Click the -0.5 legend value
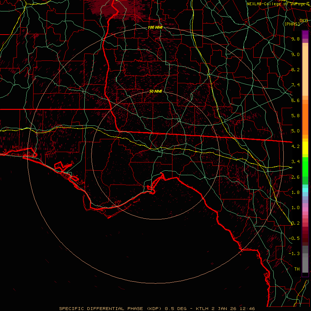The image size is (311, 311). click(x=294, y=238)
